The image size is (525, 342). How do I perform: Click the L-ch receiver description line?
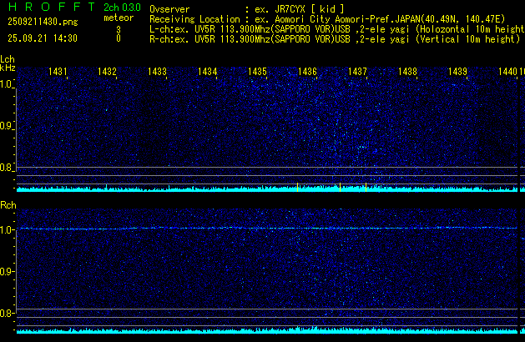(336, 28)
